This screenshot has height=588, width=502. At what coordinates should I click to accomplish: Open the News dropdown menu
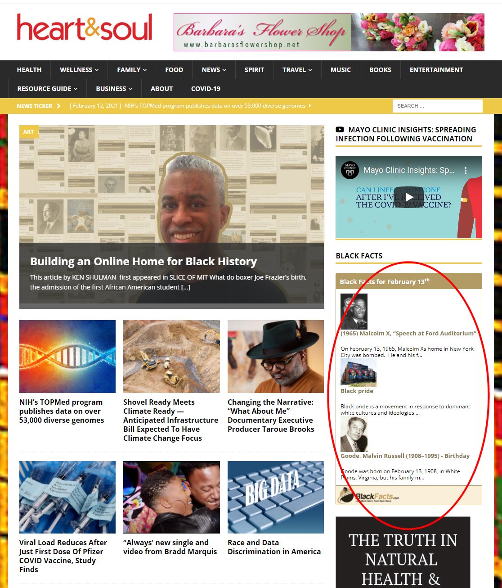pyautogui.click(x=214, y=70)
